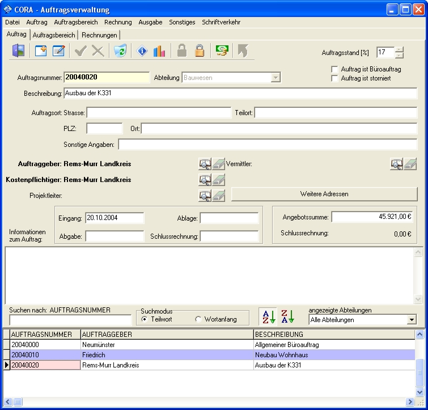Select the Auftrag tab
Screen dimensions: 428x410
16,34
